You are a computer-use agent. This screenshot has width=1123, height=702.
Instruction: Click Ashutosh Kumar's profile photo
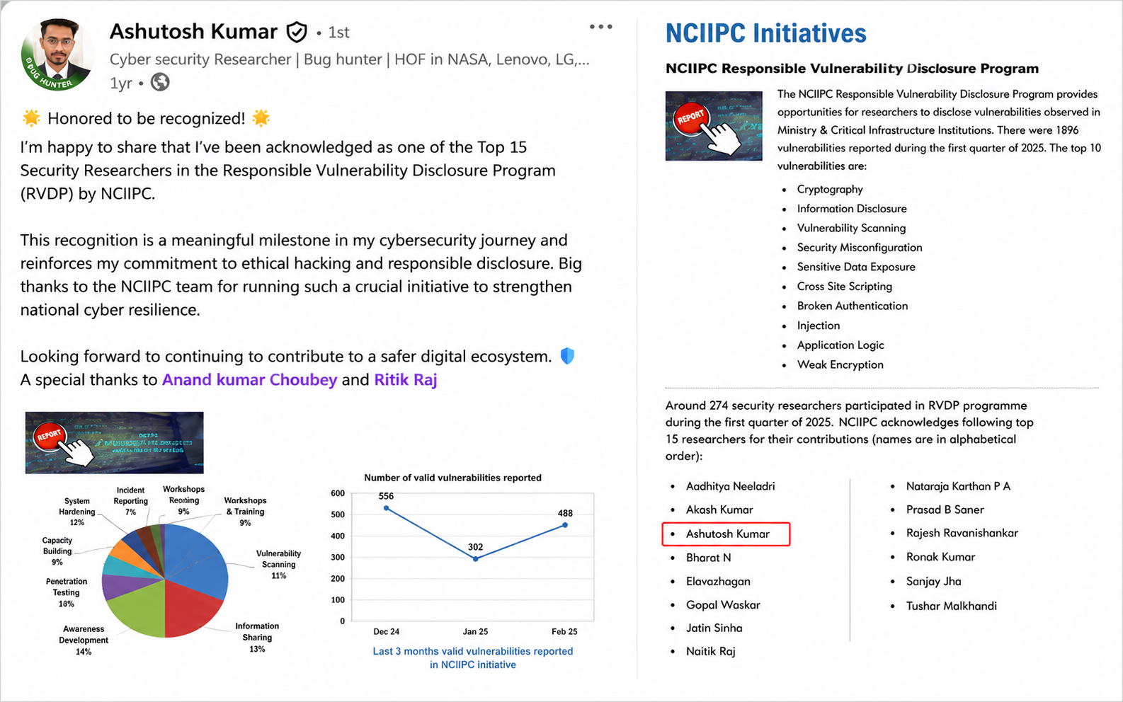pyautogui.click(x=57, y=55)
